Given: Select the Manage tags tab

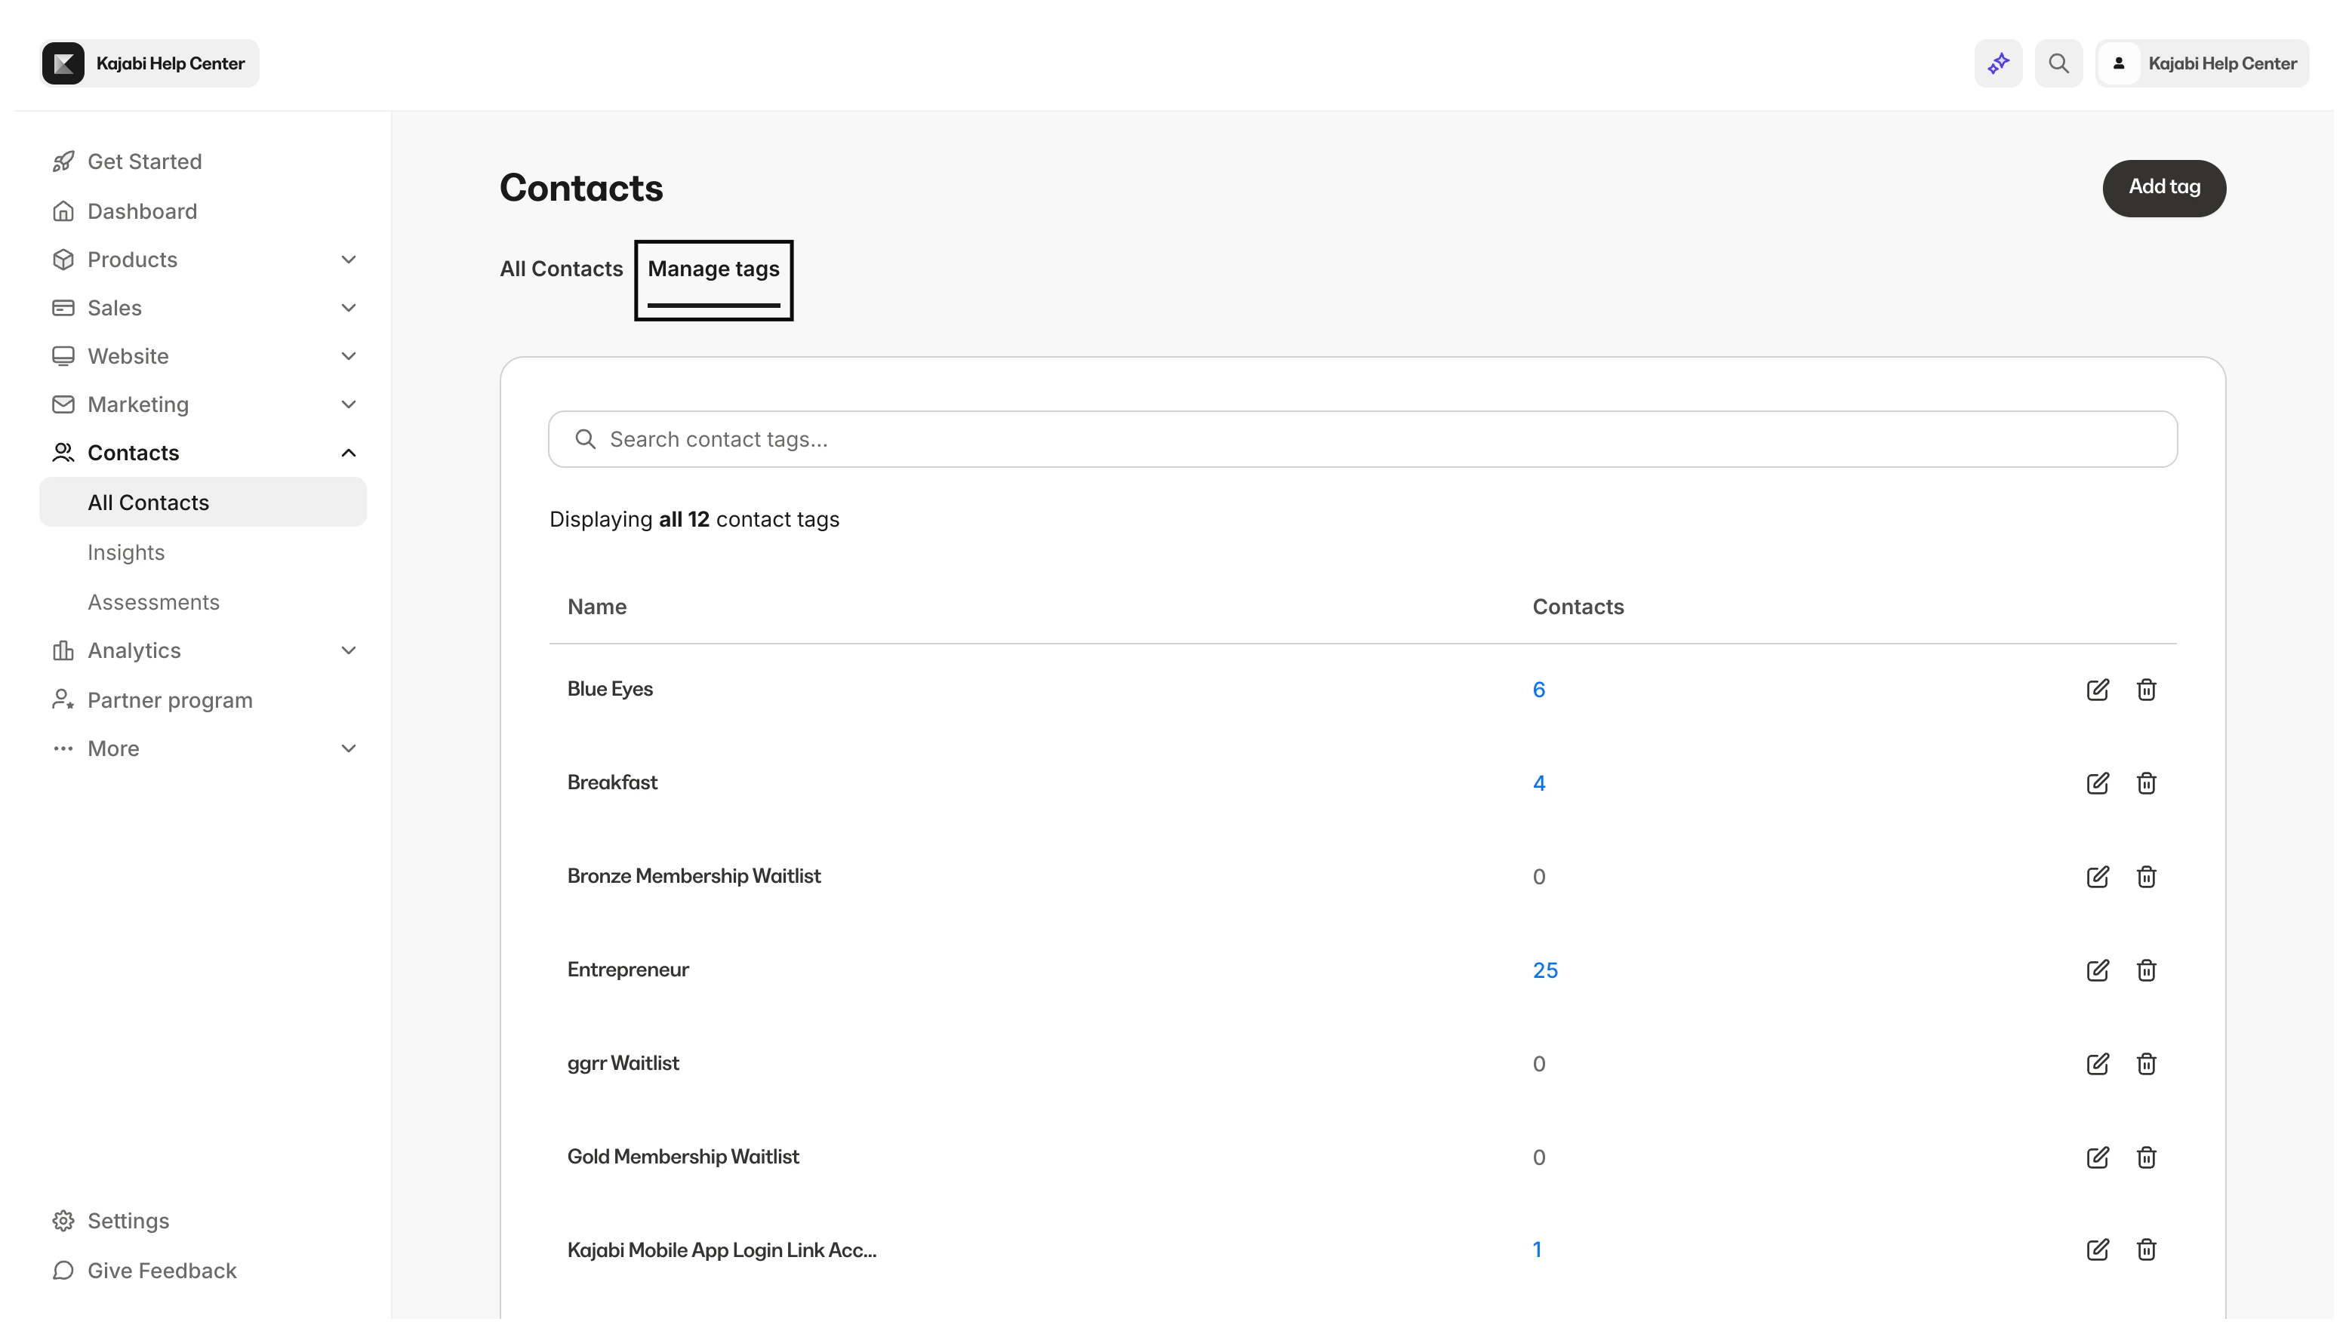Looking at the screenshot, I should [x=713, y=269].
